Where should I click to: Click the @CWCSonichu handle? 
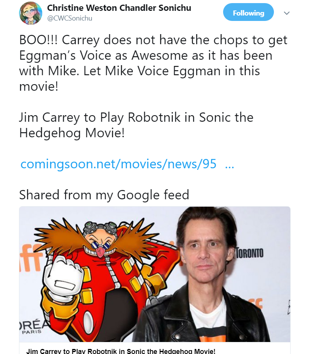point(69,18)
